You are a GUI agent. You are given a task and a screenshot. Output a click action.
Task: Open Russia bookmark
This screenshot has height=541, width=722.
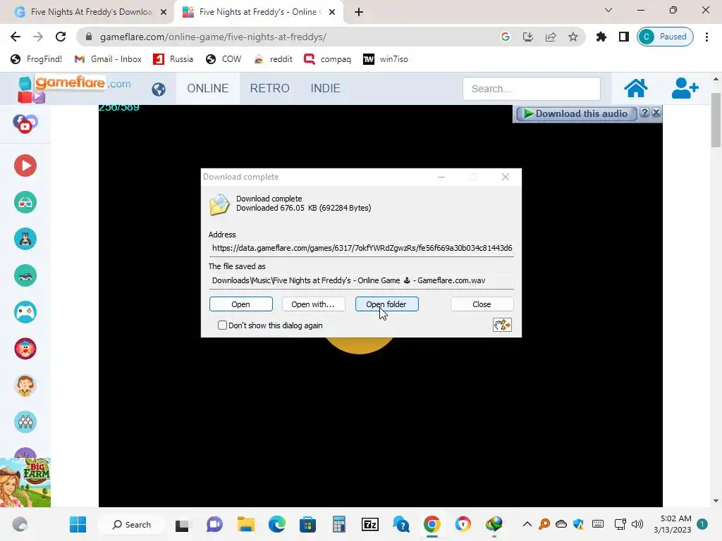[173, 59]
